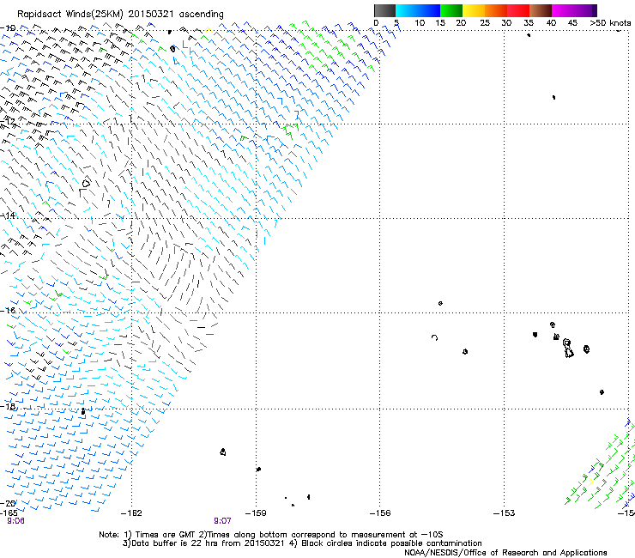Click the note 'Black circles indicate possible contamination'
635x558 pixels.
[391, 543]
